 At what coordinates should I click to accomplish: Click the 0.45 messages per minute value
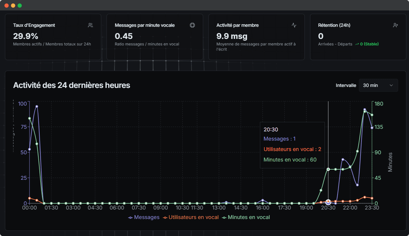tap(124, 36)
